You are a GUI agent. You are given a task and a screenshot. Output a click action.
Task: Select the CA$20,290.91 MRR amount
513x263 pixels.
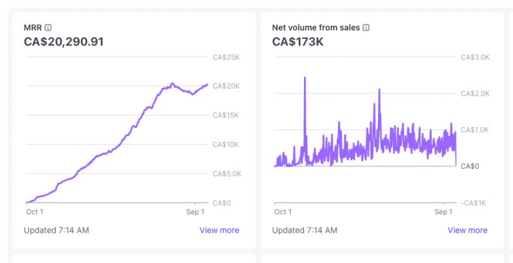(63, 42)
